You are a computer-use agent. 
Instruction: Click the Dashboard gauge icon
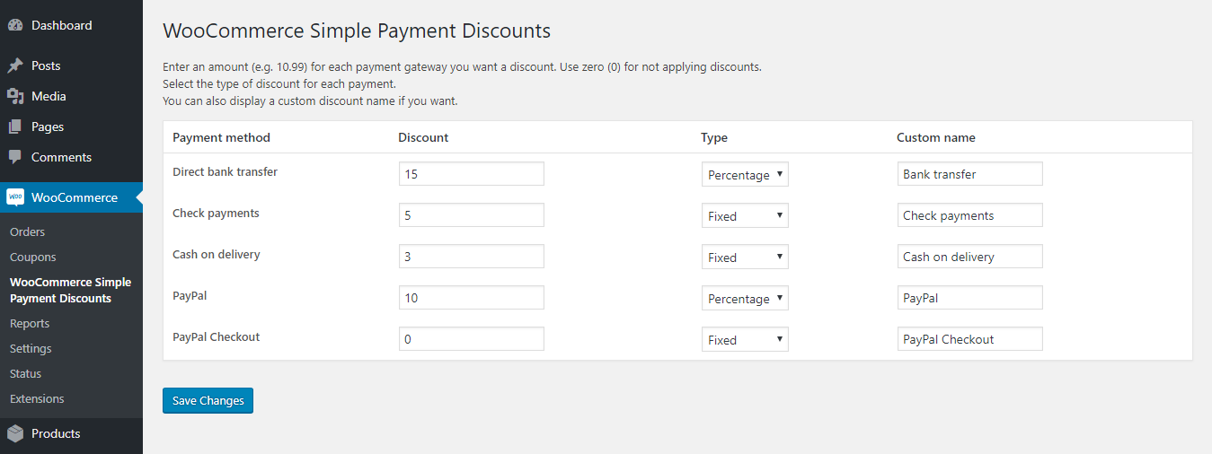[x=15, y=26]
